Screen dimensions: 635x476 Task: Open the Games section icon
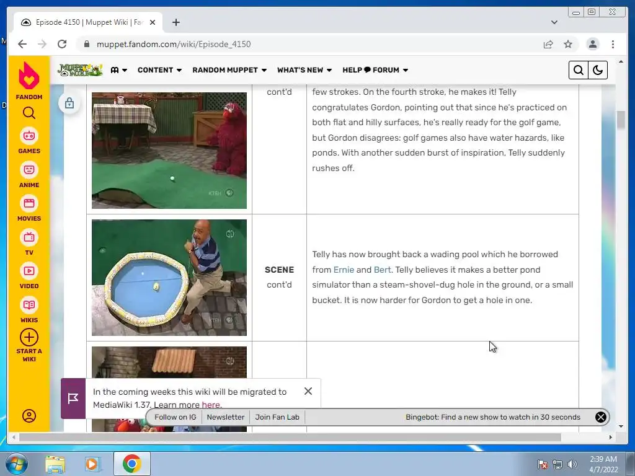click(x=29, y=136)
